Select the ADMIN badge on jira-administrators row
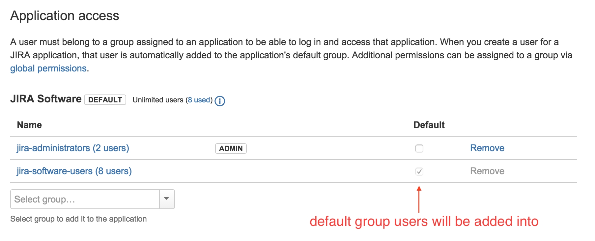Viewport: 595px width, 241px height. click(231, 148)
